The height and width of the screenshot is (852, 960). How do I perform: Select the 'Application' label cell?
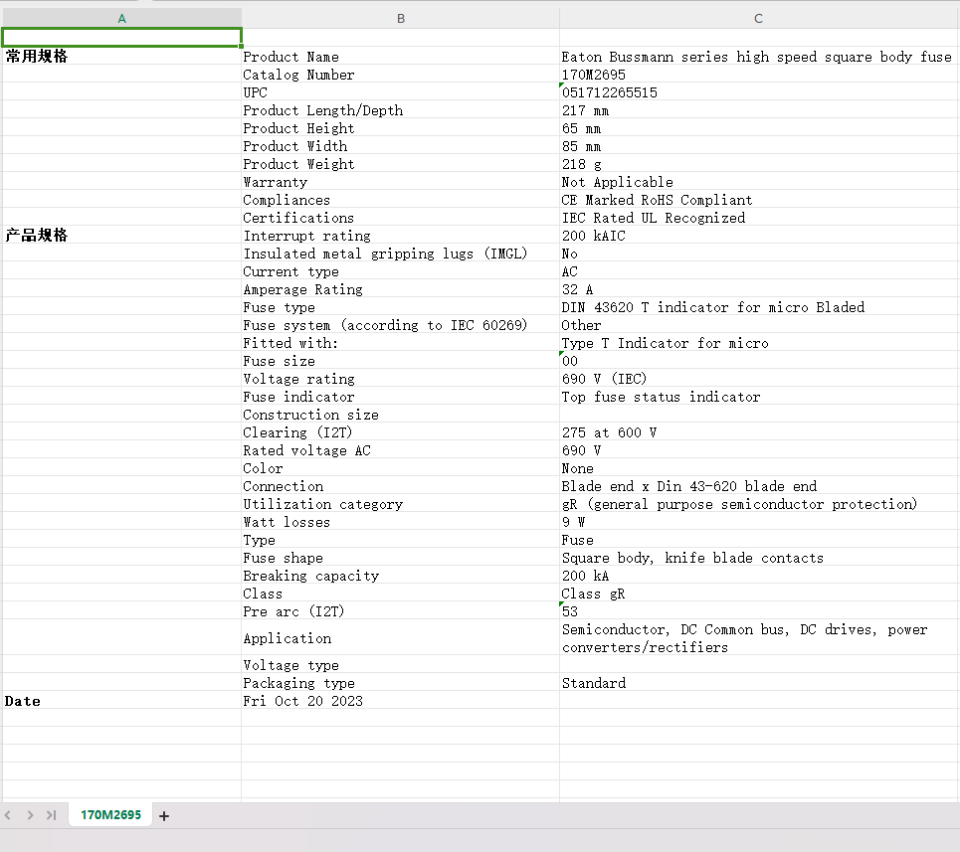click(x=400, y=638)
